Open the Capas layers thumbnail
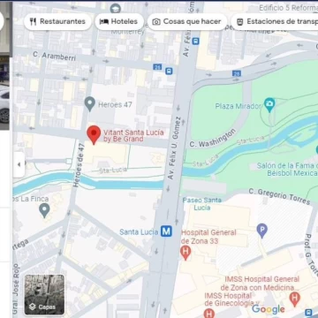 click(x=44, y=294)
